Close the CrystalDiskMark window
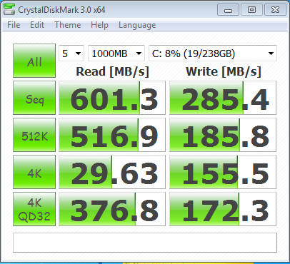Viewport: 290px width, 264px height. click(x=275, y=10)
